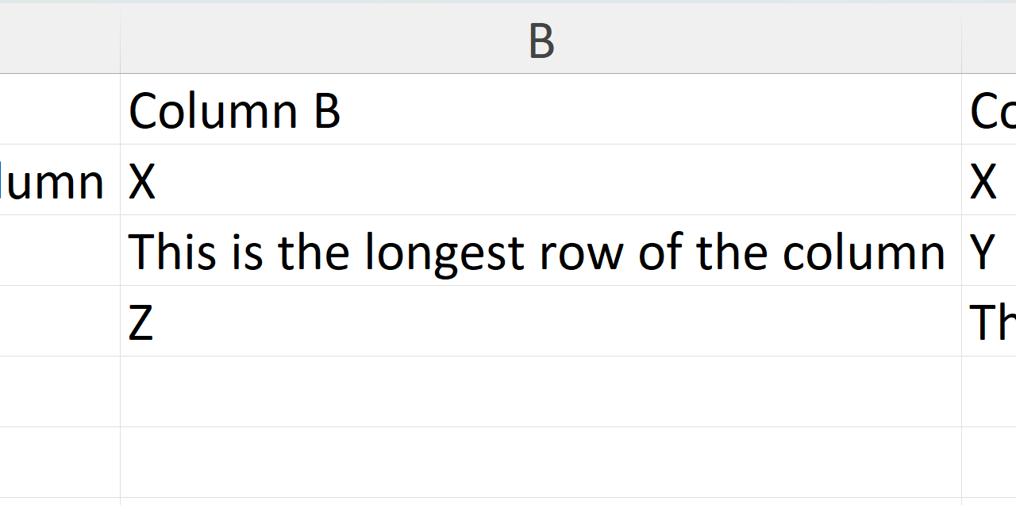Select the X cell under "Column B"

pyautogui.click(x=541, y=180)
